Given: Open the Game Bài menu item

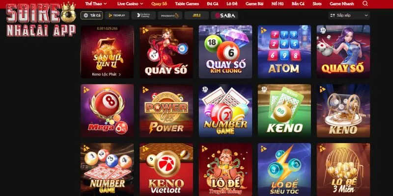Looking at the screenshot, I should [x=254, y=4].
